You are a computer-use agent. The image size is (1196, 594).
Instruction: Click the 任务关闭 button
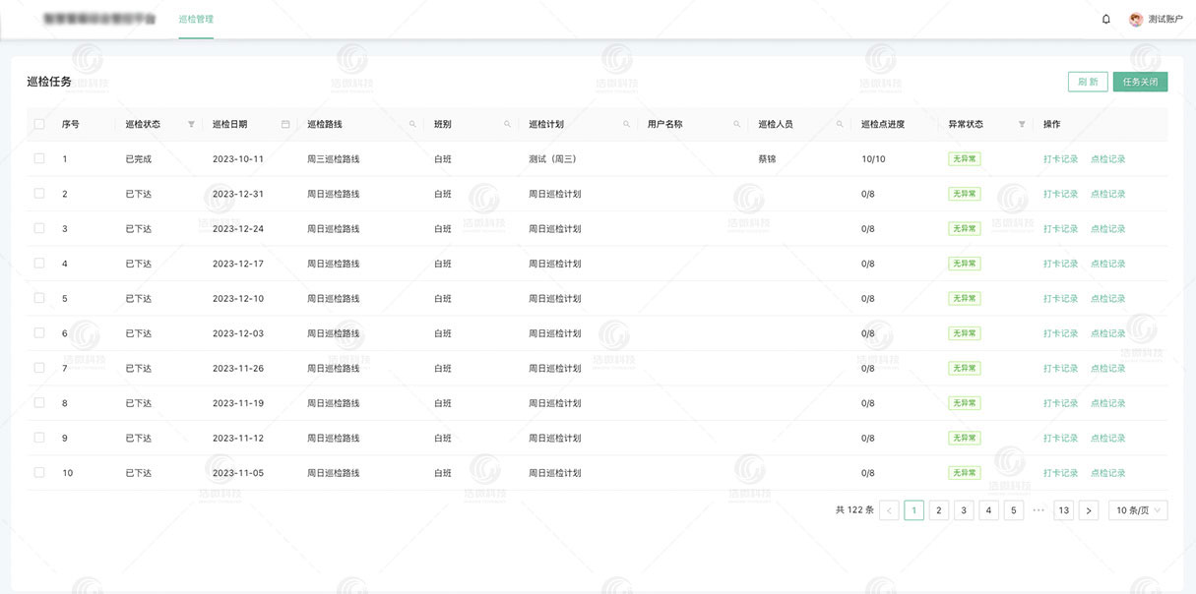pos(1141,82)
